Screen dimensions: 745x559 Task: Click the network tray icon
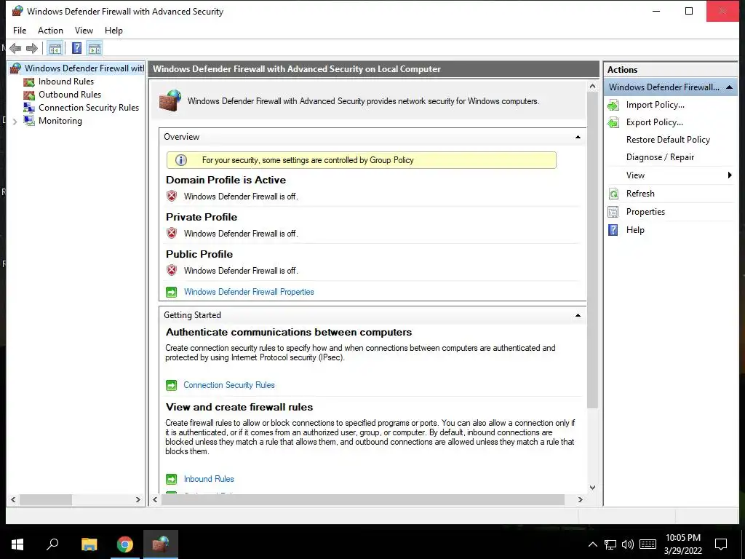point(610,544)
